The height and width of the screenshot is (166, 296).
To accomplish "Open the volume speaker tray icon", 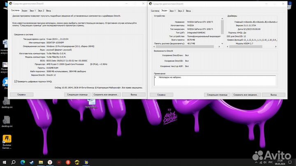I will (265, 162).
